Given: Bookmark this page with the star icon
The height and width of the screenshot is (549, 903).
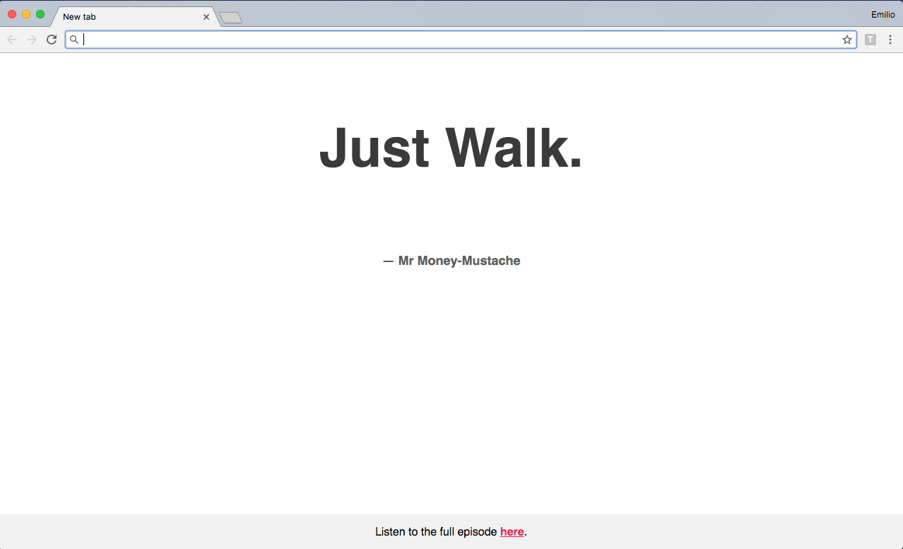Looking at the screenshot, I should 847,40.
